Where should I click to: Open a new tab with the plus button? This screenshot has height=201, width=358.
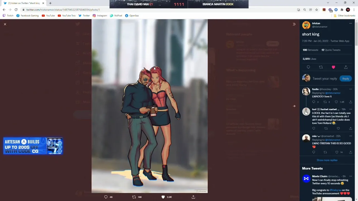tap(50, 3)
